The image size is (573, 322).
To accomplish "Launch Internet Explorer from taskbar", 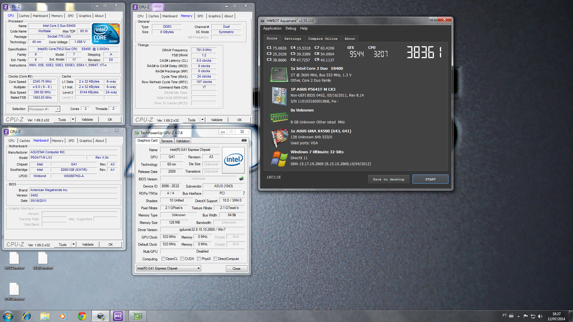I will click(x=27, y=316).
